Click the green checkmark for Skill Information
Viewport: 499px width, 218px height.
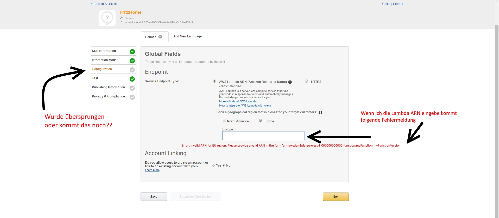coord(132,52)
